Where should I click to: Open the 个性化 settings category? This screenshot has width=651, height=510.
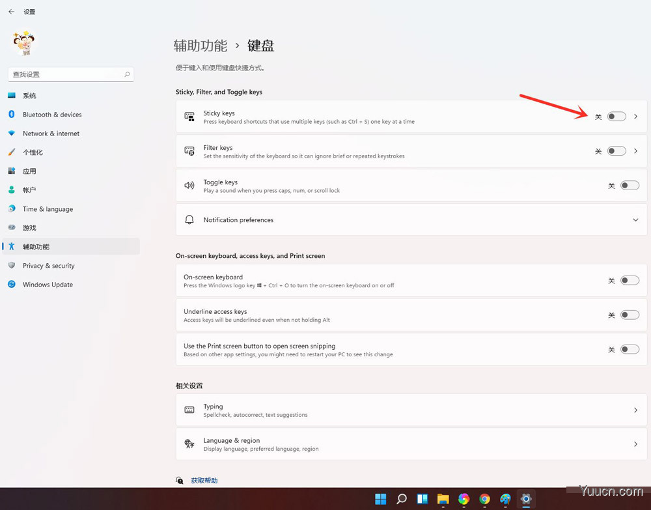click(71, 152)
